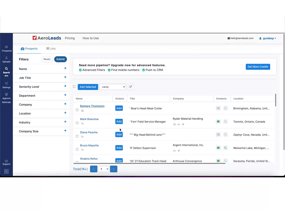
Task: Click the email icon for Barbara Thompson
Action: click(x=218, y=108)
